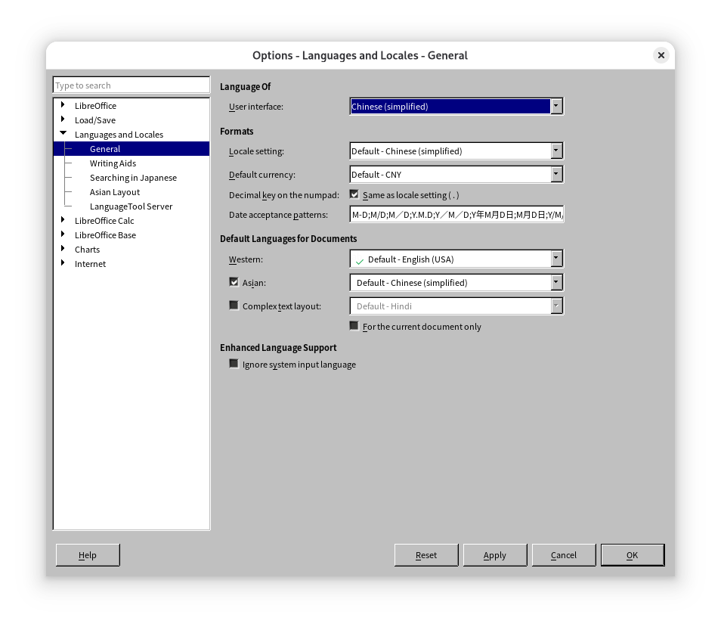Image resolution: width=721 pixels, height=627 pixels.
Task: Click the 'Default Languages for Documents' heading
Action: pos(288,239)
